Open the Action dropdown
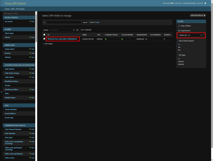Screen dimensions: 213x161 [x=62, y=30]
